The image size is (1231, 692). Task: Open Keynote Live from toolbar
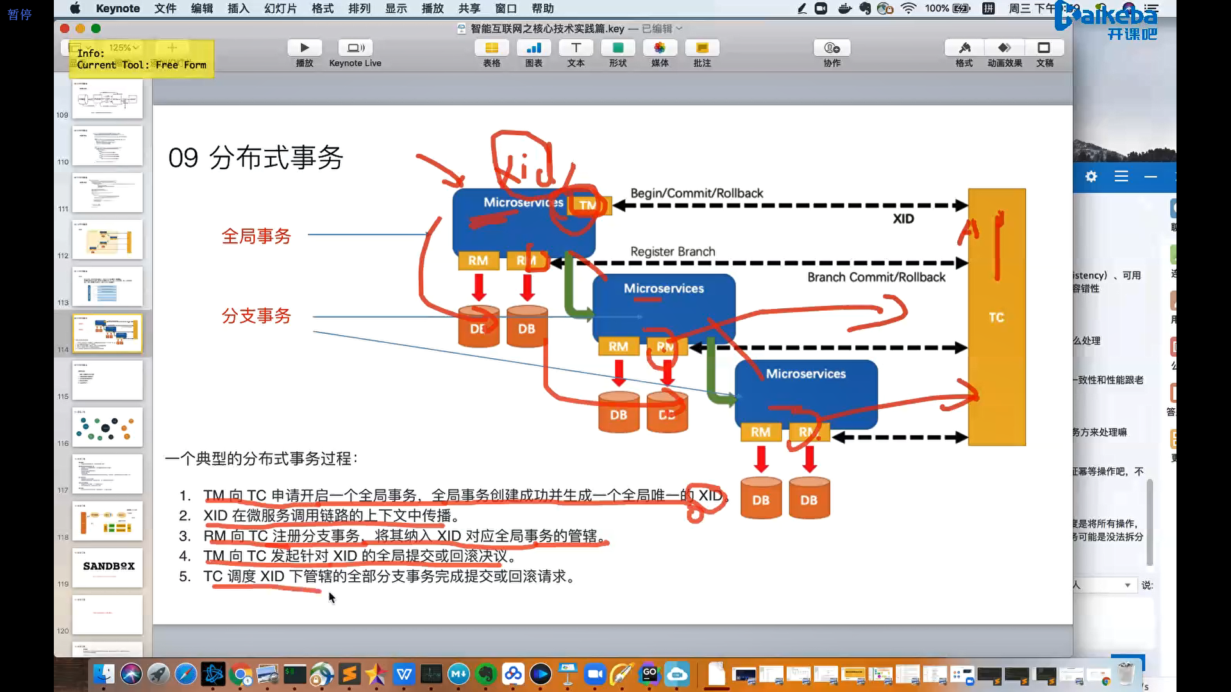click(x=355, y=48)
